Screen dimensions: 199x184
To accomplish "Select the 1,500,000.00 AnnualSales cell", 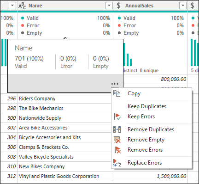I will (151, 176).
